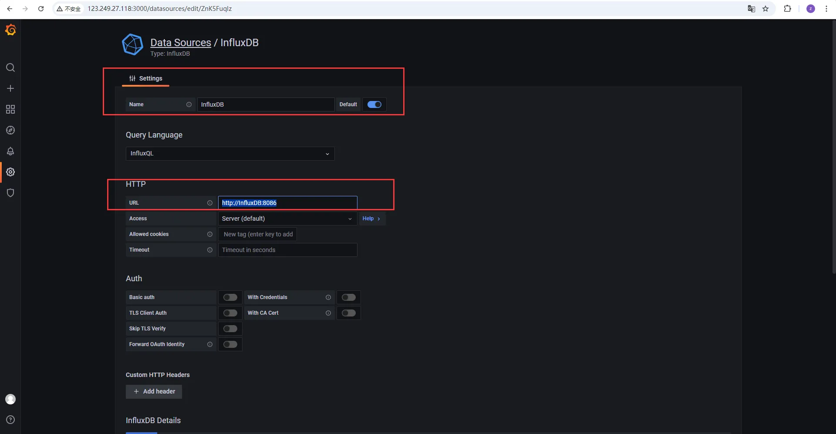This screenshot has height=434, width=836.
Task: Click the HTTP URL input field
Action: coord(287,203)
